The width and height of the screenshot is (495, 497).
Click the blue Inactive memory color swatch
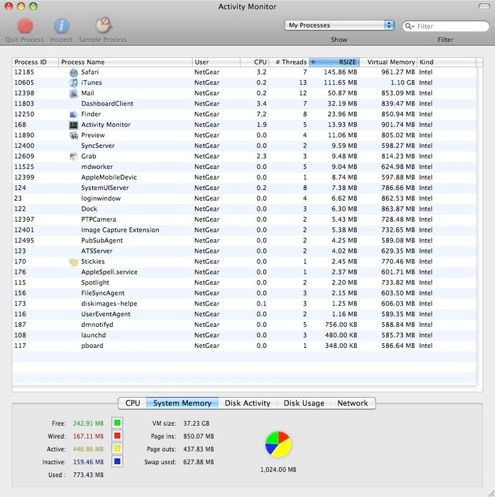point(117,462)
